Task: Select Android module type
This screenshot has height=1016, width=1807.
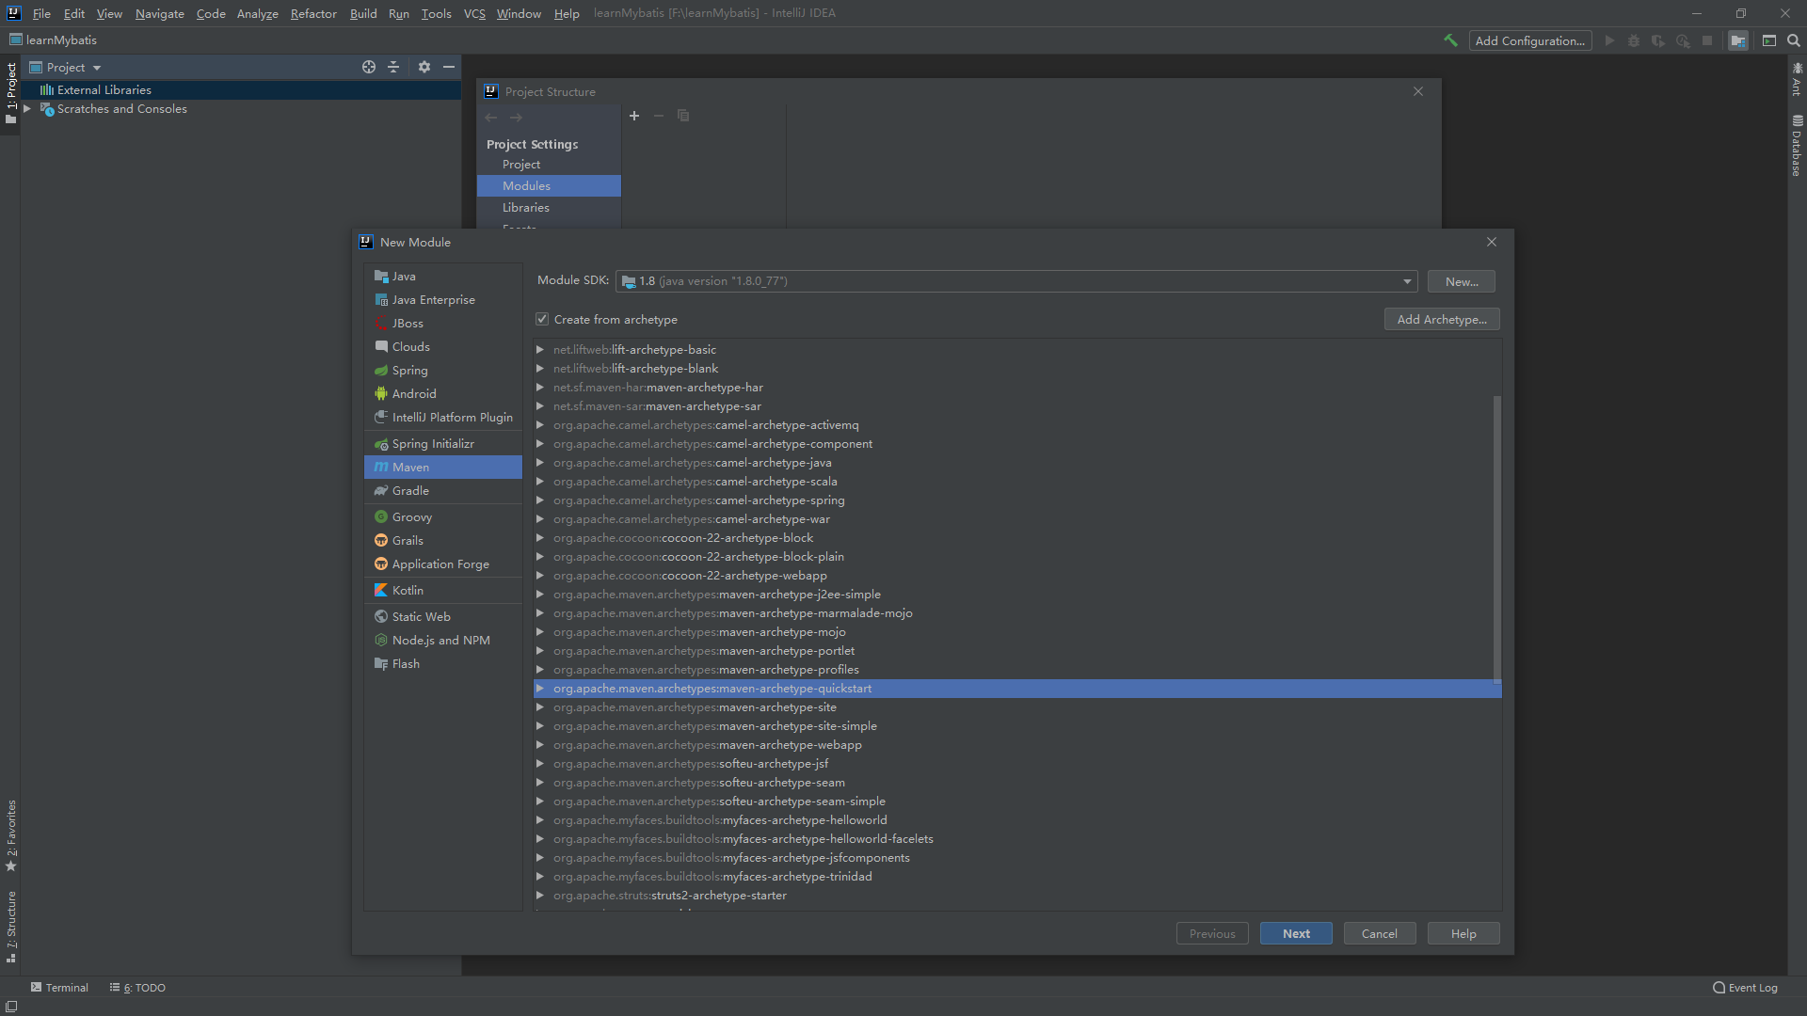Action: [x=443, y=393]
